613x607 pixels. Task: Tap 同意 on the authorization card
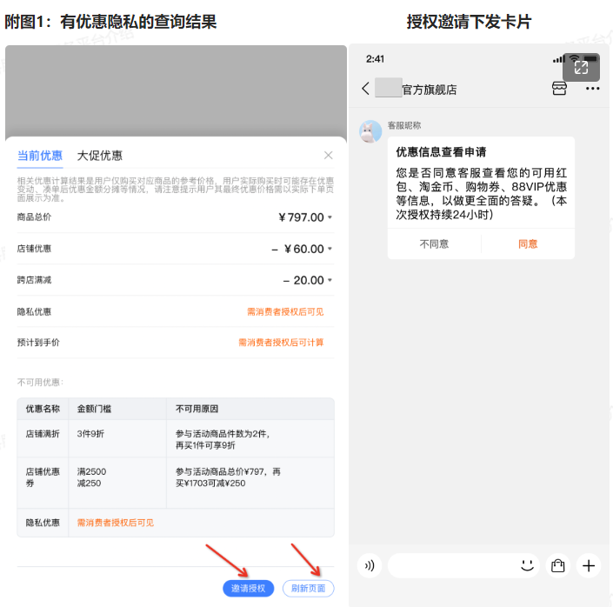(x=528, y=244)
